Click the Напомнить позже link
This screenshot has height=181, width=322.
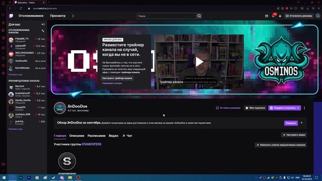click(112, 83)
